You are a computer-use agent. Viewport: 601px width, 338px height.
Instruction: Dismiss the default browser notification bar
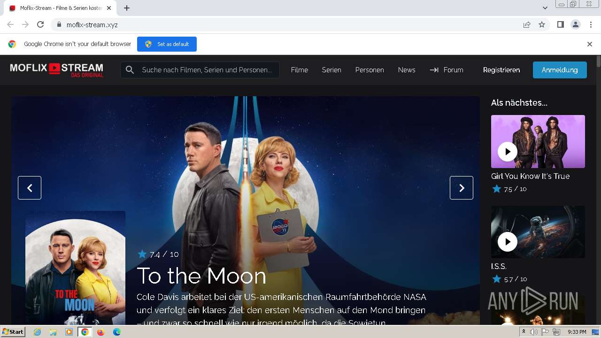[x=590, y=44]
